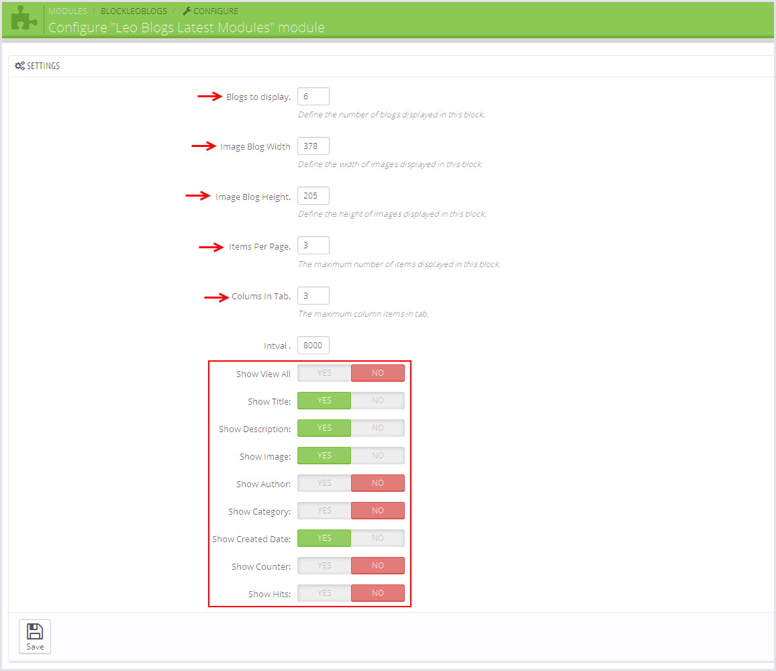Focus the Intval field showing 8000
The height and width of the screenshot is (671, 776).
[x=313, y=346]
